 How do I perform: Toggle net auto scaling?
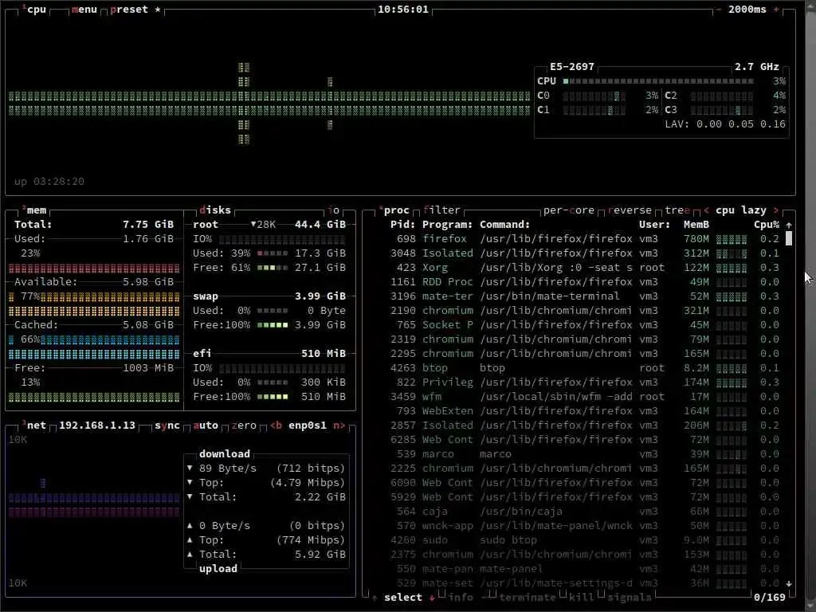pyautogui.click(x=206, y=426)
